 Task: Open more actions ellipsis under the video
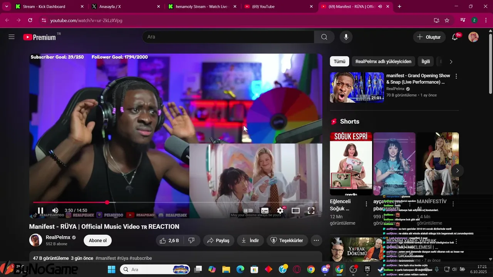point(316,240)
